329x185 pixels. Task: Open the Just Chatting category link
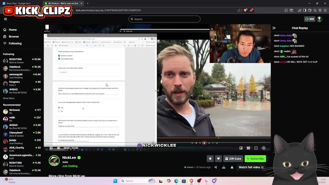click(70, 166)
